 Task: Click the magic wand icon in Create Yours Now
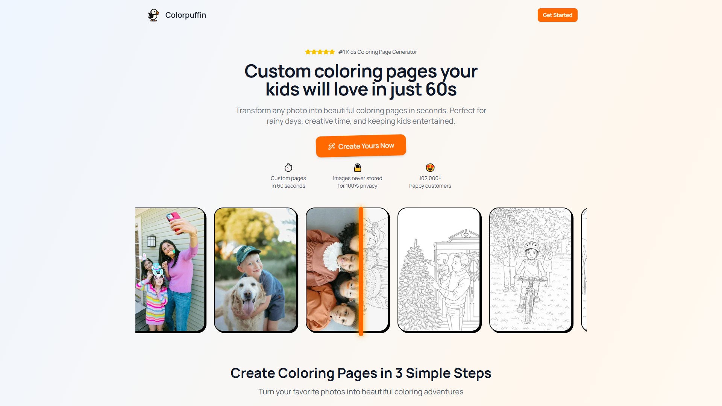[331, 147]
